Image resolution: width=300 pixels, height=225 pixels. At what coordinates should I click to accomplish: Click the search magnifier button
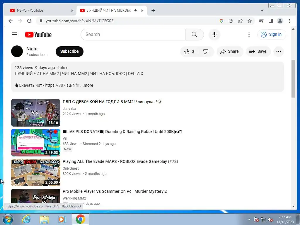coord(195,35)
